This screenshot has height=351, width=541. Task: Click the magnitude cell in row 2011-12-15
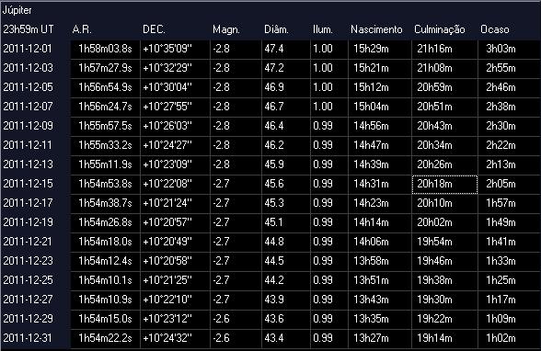pos(236,184)
